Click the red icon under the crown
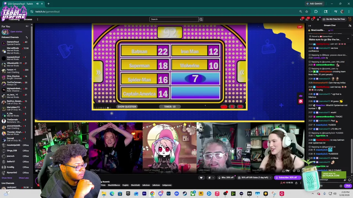The width and height of the screenshot is (353, 198). (x=301, y=101)
